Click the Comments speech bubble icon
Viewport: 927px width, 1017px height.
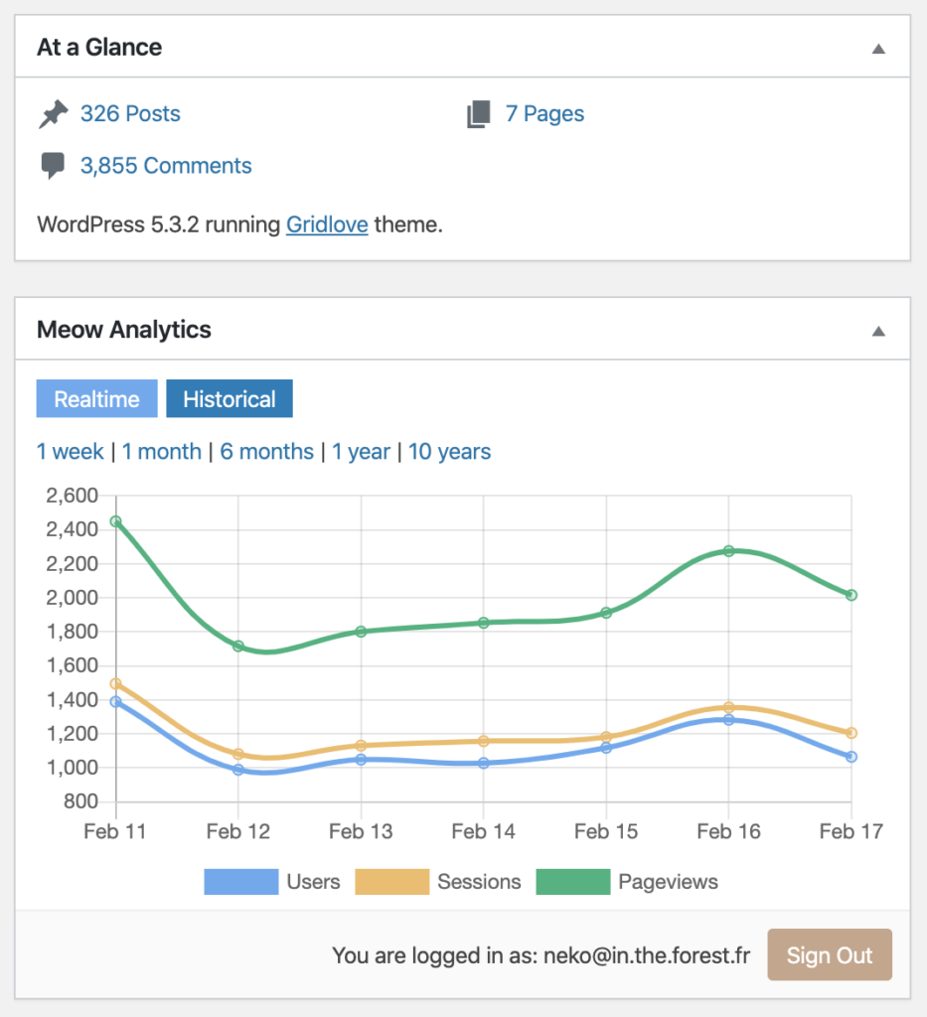53,166
